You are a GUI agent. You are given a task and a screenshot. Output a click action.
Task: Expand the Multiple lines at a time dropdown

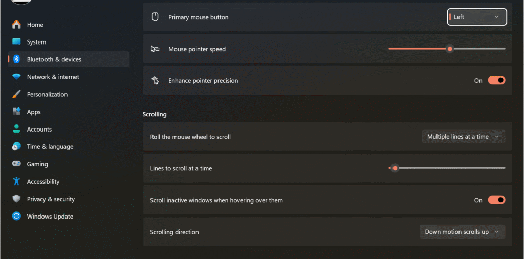pos(463,137)
